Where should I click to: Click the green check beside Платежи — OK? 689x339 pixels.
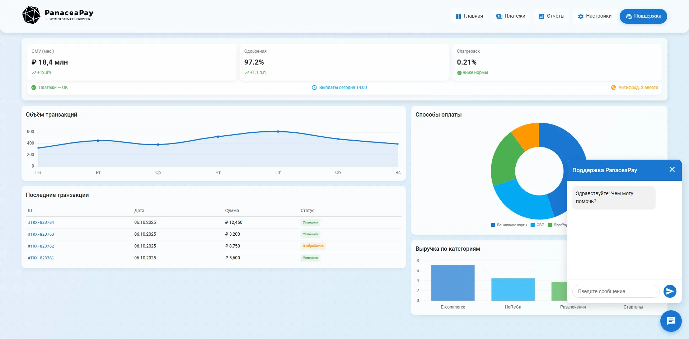34,88
